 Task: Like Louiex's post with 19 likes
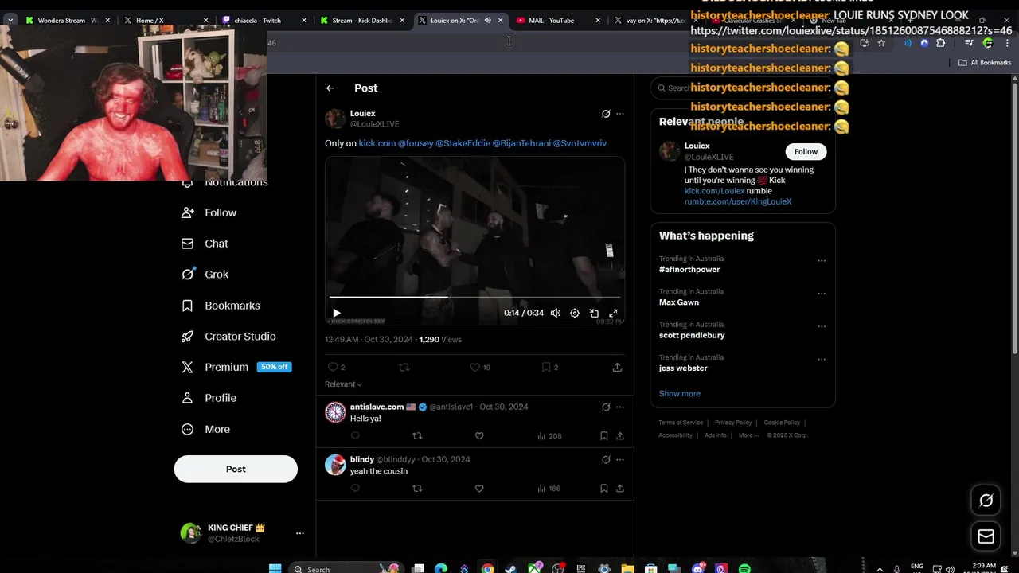(x=480, y=368)
